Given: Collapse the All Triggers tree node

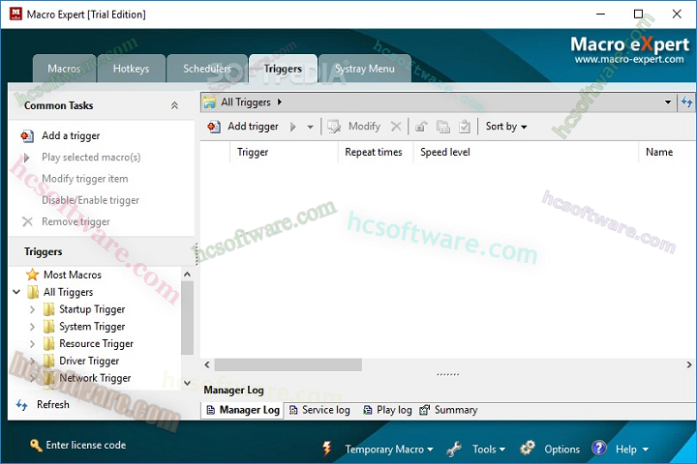Looking at the screenshot, I should tap(16, 292).
